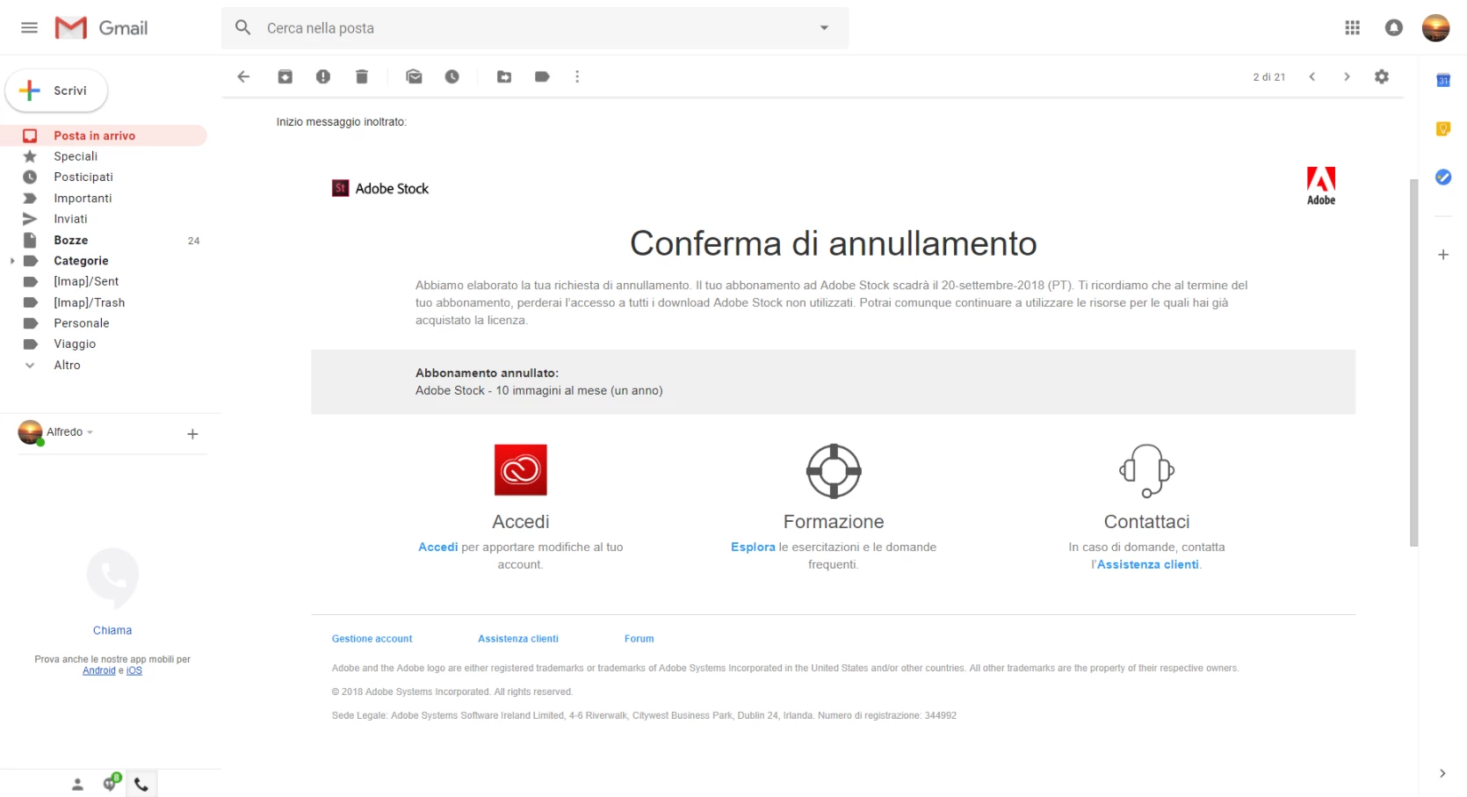Mark the message as unread

[x=414, y=76]
